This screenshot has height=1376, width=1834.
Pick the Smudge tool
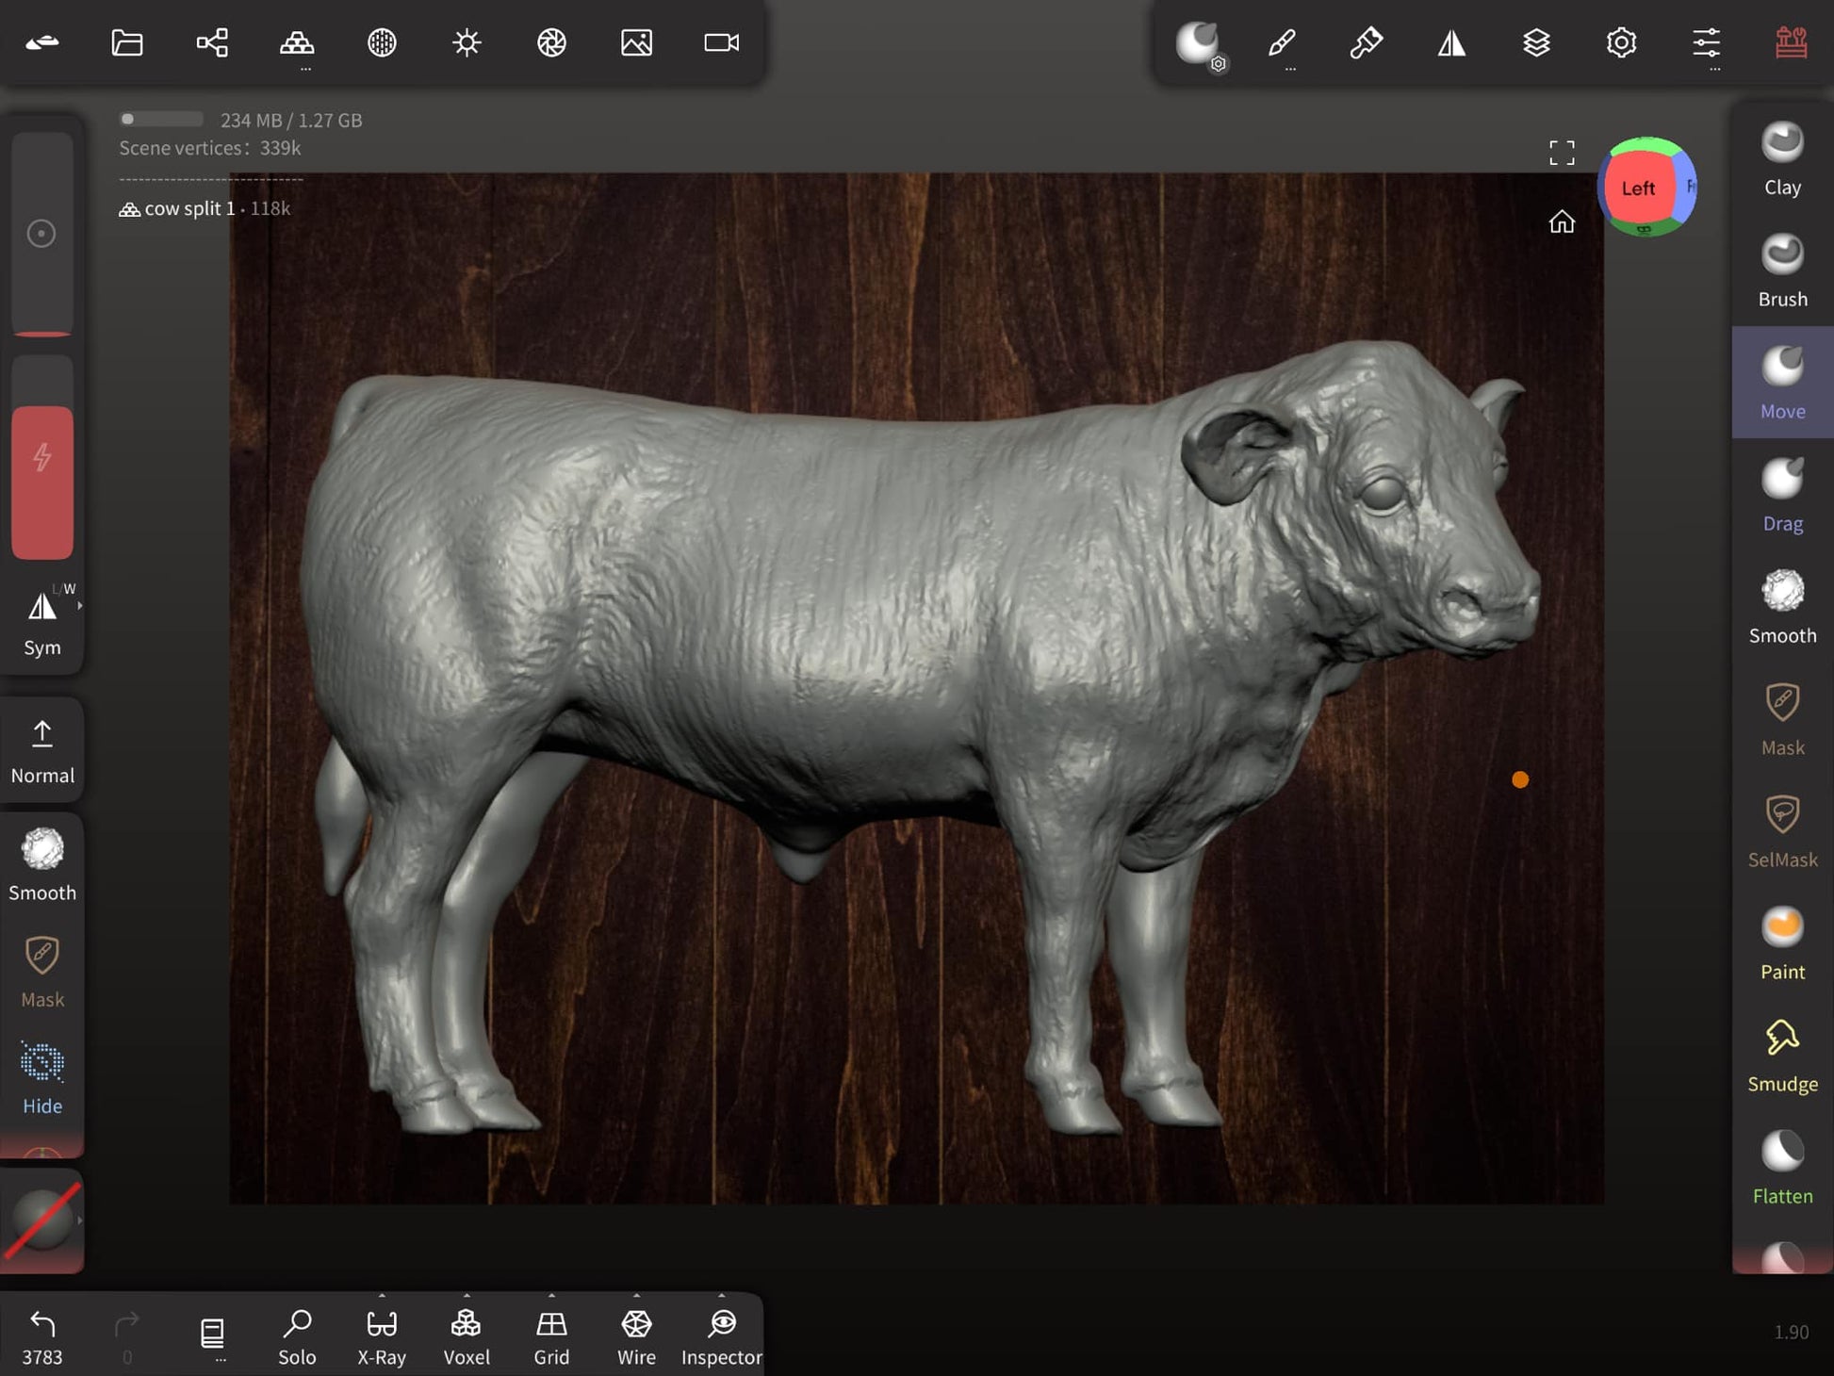(1781, 1056)
